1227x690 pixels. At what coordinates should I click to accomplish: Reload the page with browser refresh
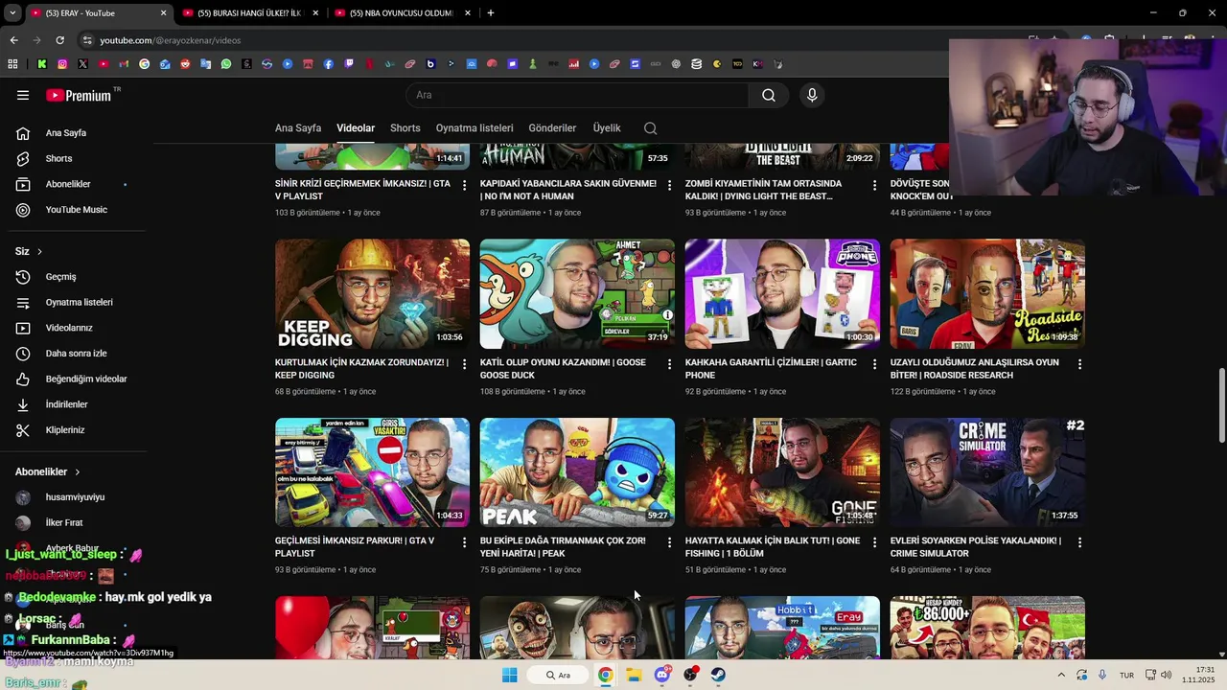(x=59, y=40)
